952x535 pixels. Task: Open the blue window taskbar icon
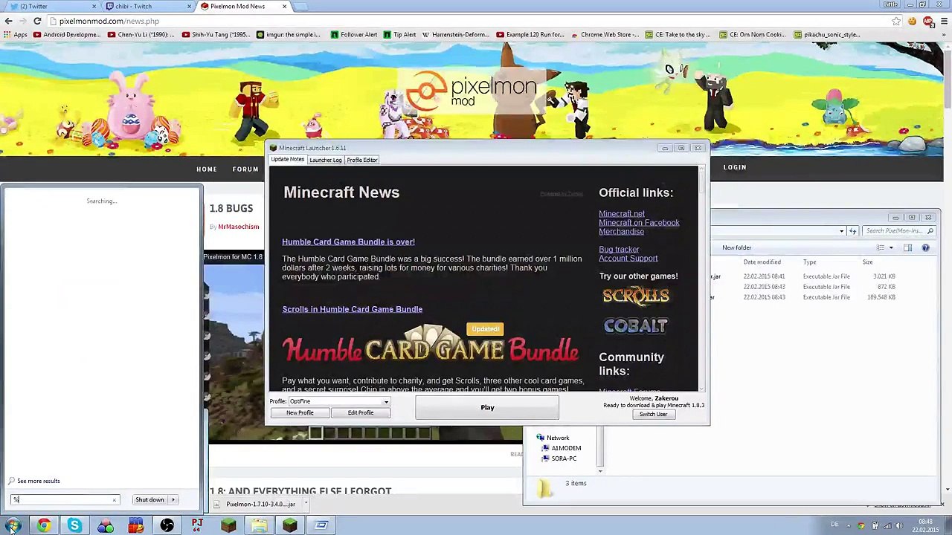click(321, 526)
